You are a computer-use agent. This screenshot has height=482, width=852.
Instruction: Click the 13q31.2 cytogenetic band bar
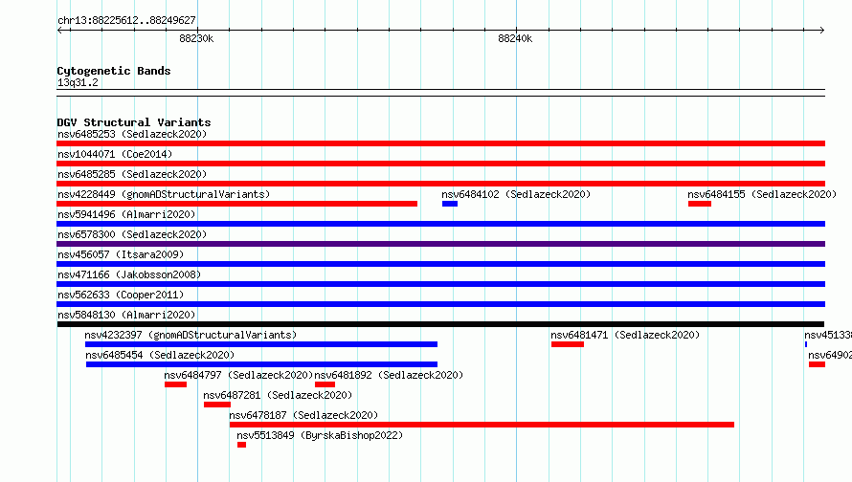[x=440, y=93]
